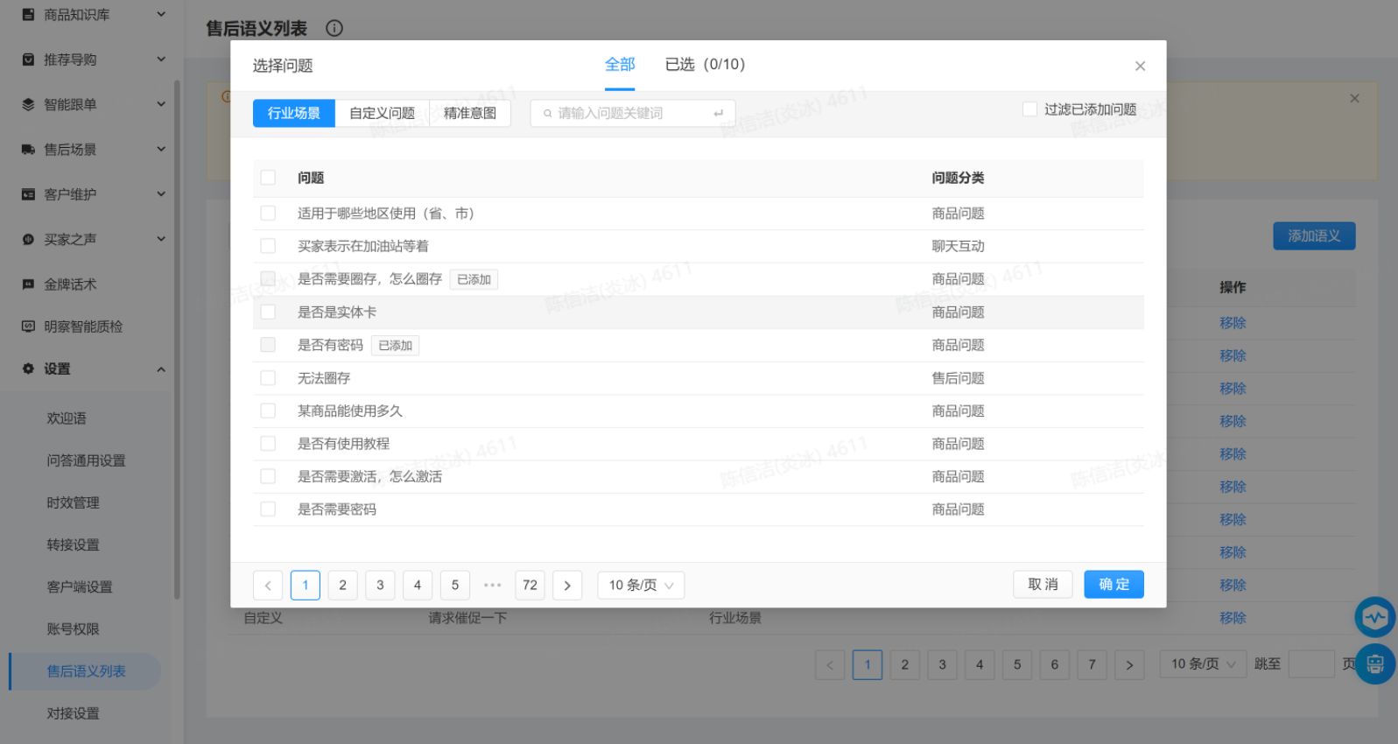Expand the 推荐导购 menu chevron
The width and height of the screenshot is (1398, 744).
point(161,59)
